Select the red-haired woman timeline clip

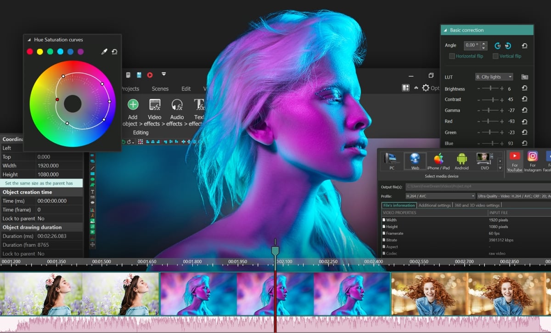(471, 294)
